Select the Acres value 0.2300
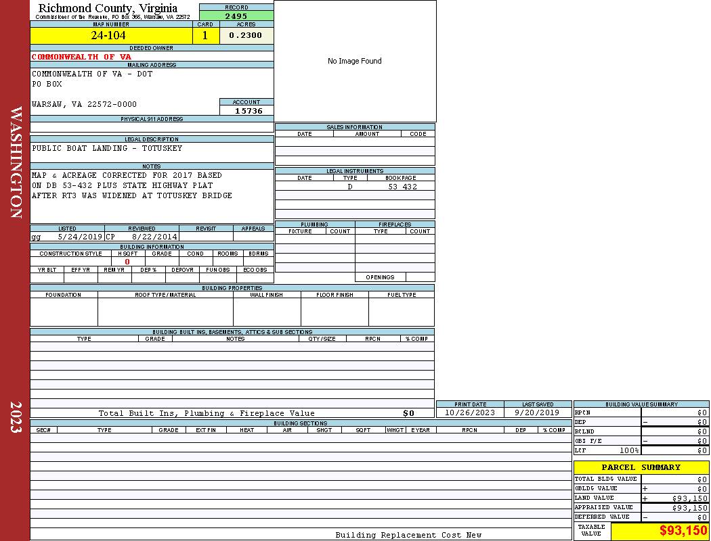The height and width of the screenshot is (541, 711). pyautogui.click(x=246, y=36)
